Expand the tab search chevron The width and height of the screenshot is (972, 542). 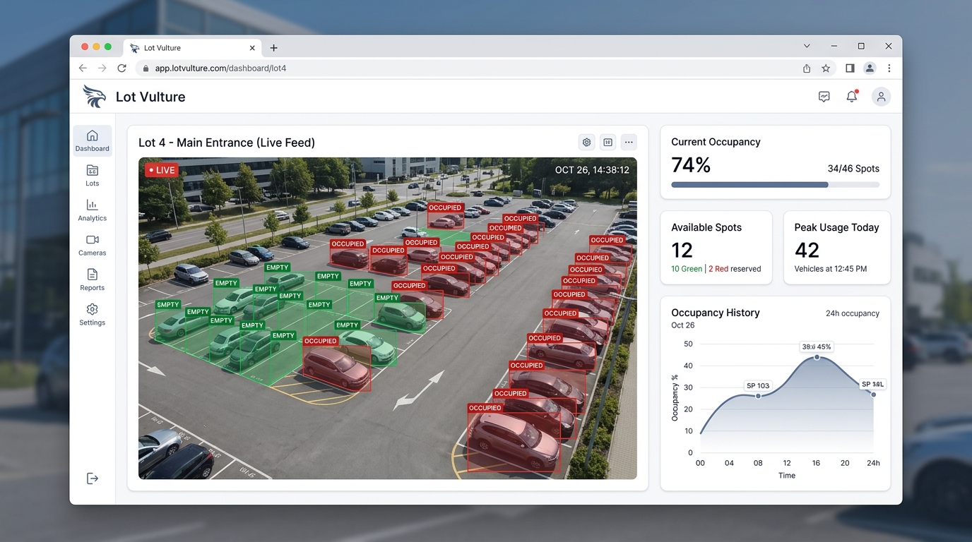point(807,46)
